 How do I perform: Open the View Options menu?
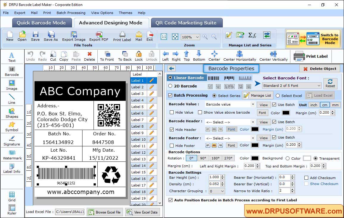pyautogui.click(x=102, y=13)
